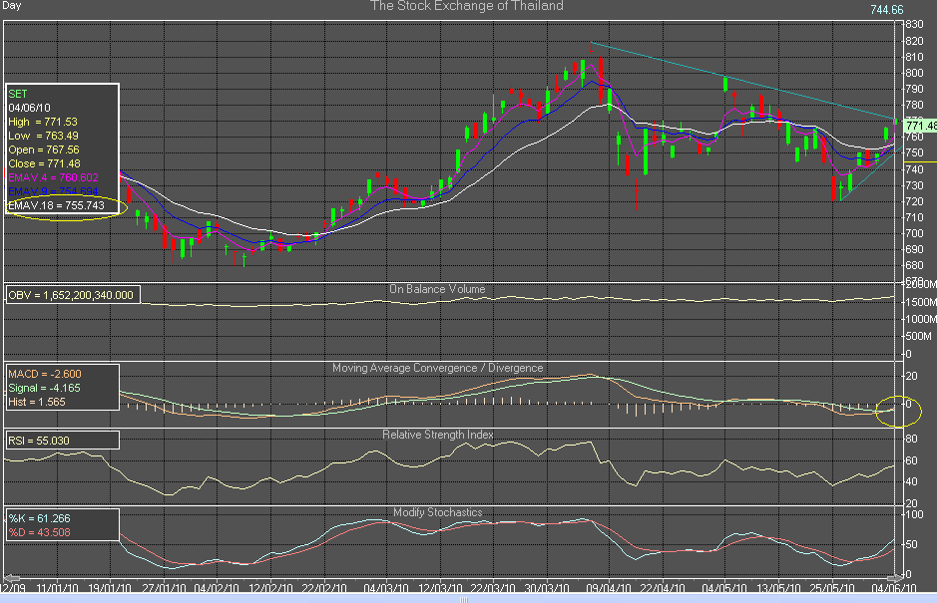The image size is (937, 603).
Task: Click the red '%D = 43.508' stochastic value
Action: coord(40,532)
